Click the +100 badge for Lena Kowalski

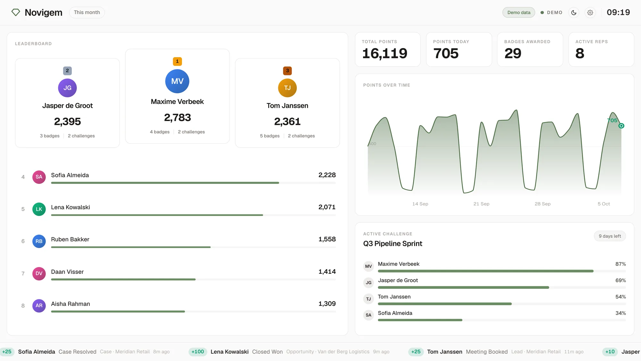198,352
